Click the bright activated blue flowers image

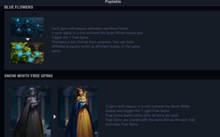pos(27,53)
